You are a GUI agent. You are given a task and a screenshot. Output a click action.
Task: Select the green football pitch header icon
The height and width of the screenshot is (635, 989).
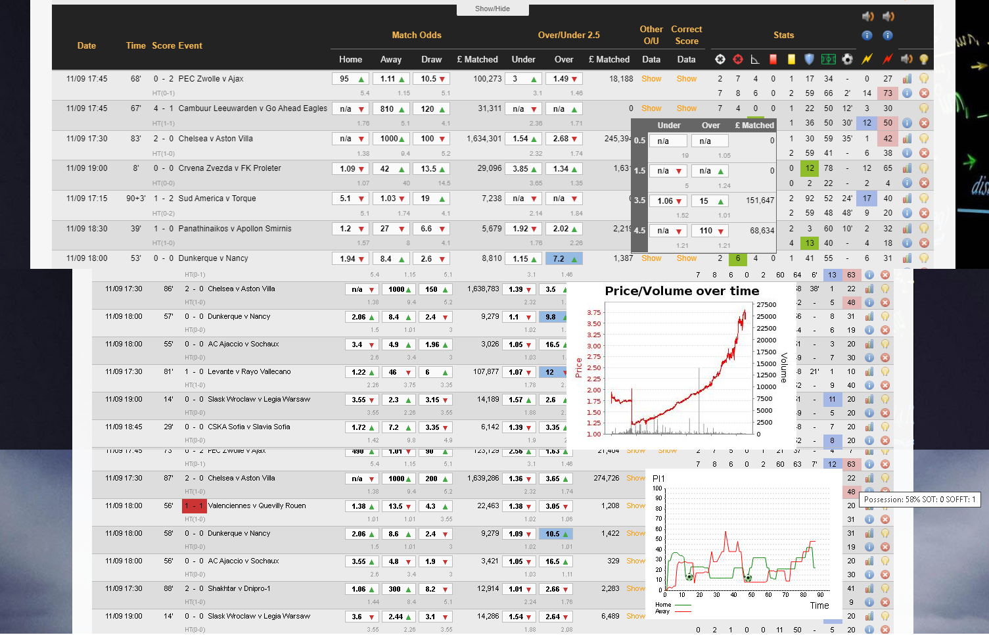(829, 59)
